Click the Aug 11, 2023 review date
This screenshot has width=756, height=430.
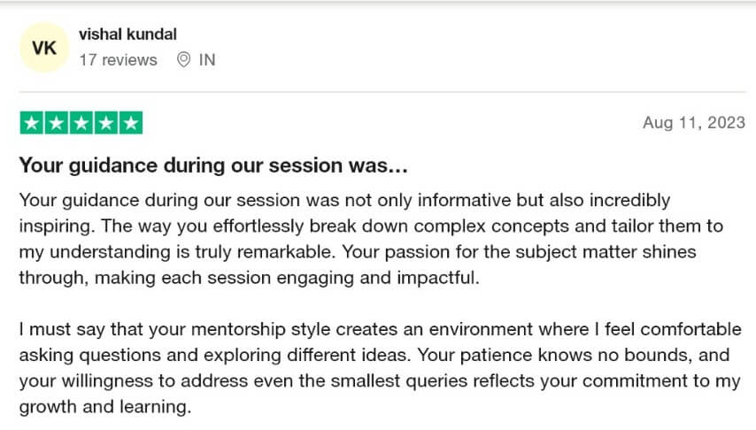694,123
